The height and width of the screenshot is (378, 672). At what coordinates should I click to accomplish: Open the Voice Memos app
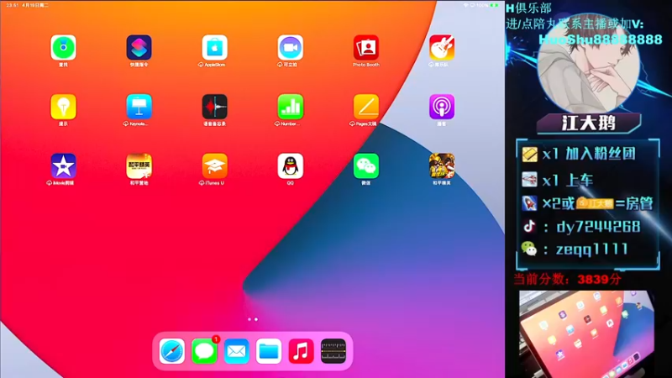[215, 107]
